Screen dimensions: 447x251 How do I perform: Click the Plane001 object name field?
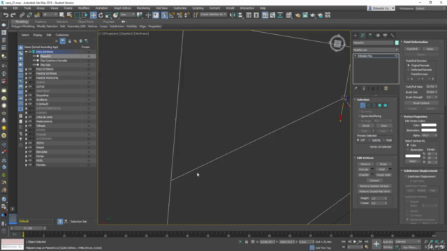[373, 43]
